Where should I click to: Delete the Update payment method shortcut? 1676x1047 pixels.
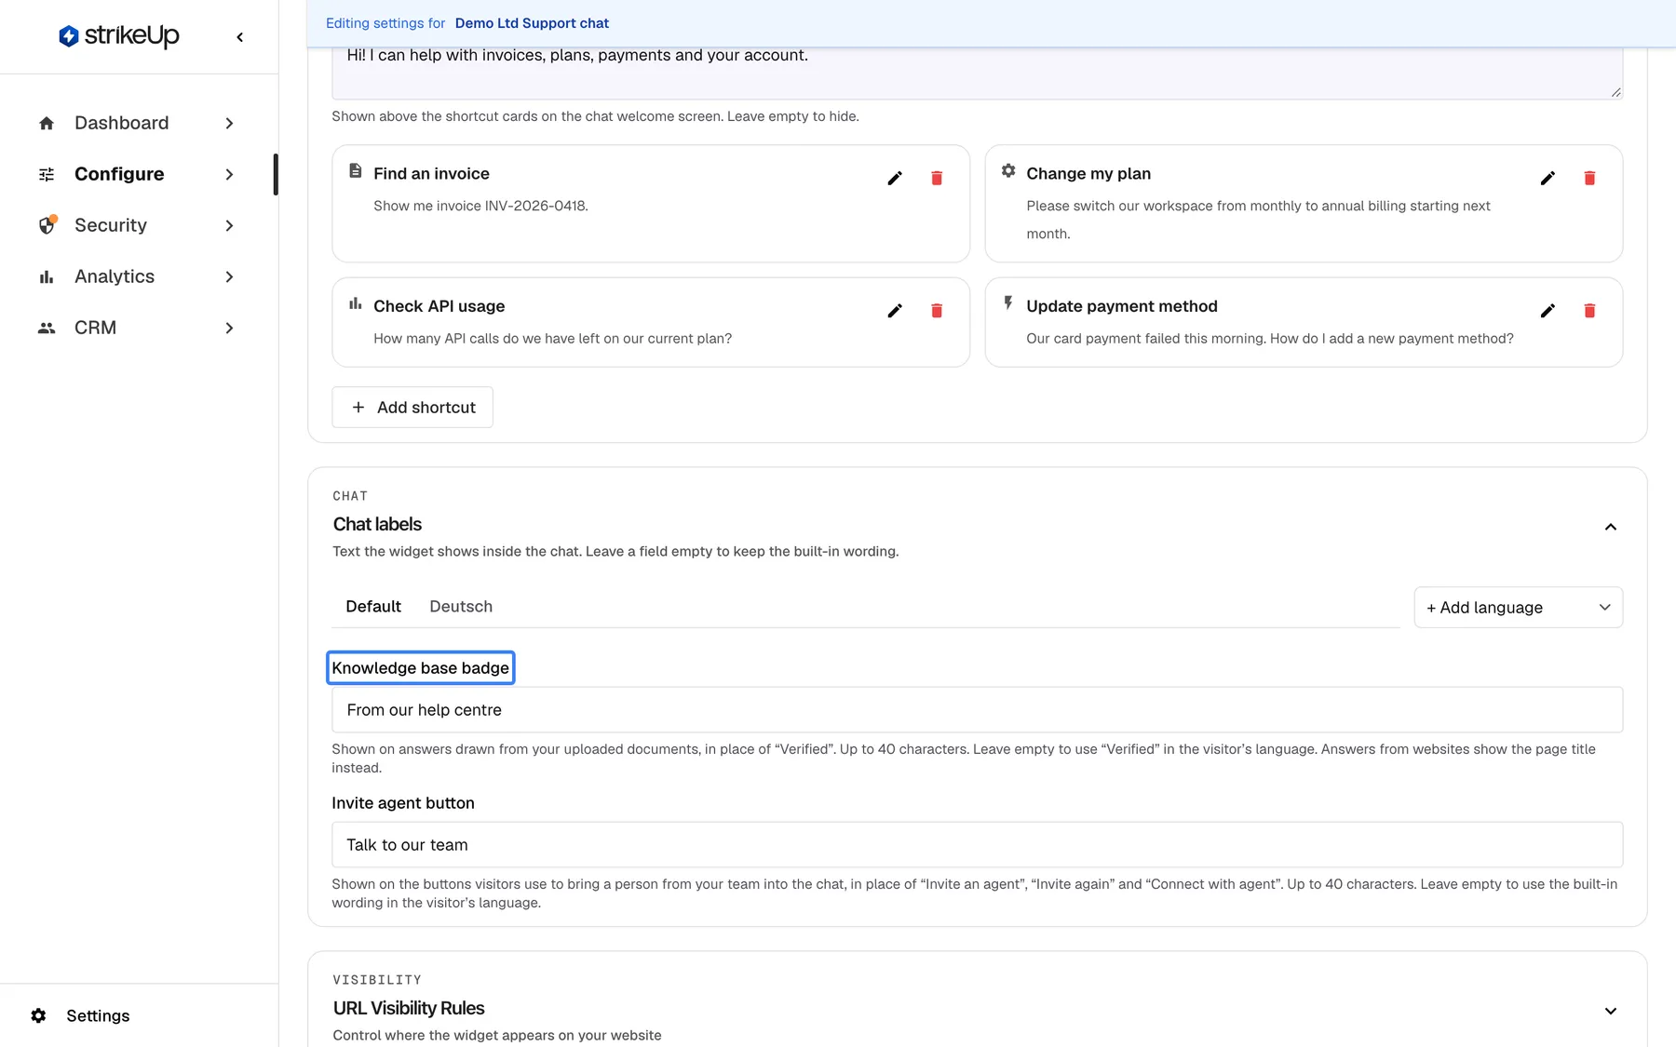[x=1589, y=311]
